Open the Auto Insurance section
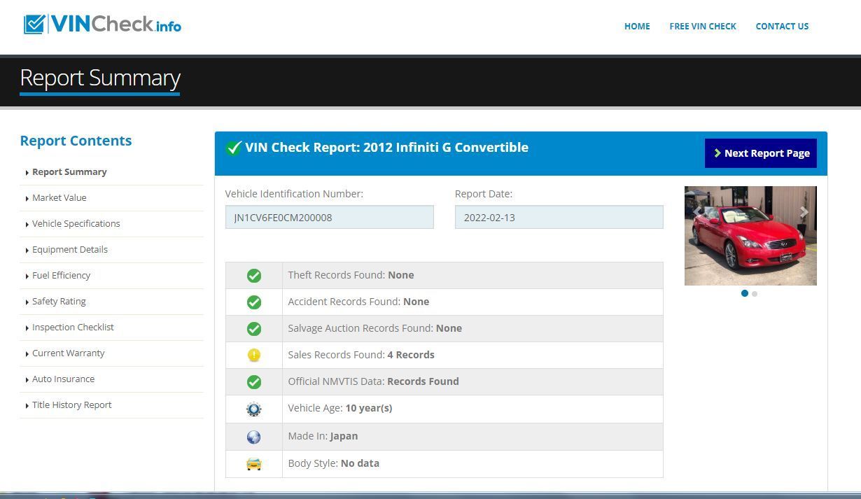Viewport: 861px width, 499px height. click(63, 379)
